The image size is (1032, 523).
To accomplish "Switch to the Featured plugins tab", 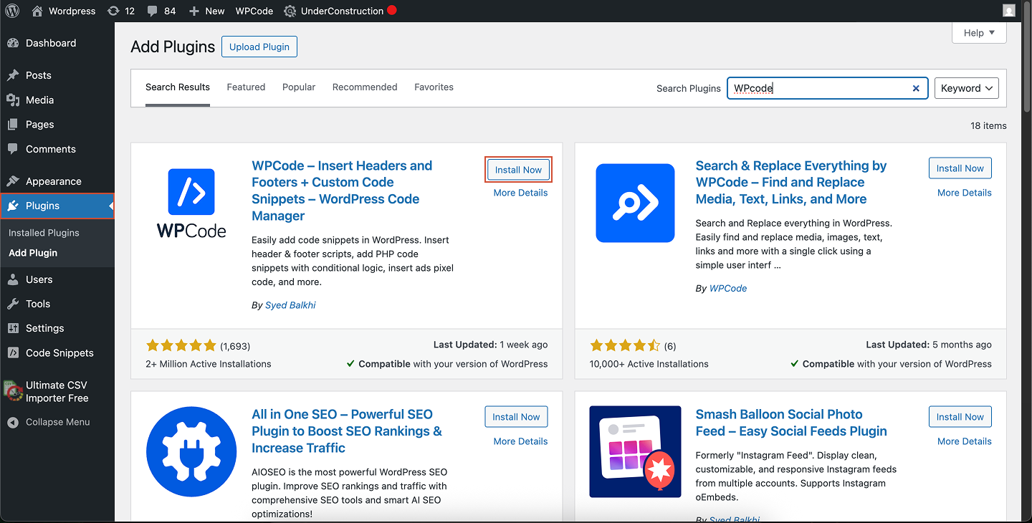I will (246, 87).
